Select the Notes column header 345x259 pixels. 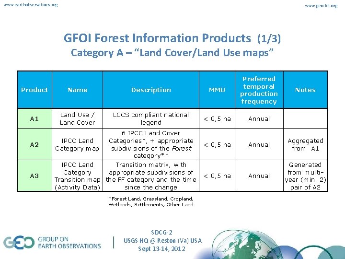(x=305, y=90)
